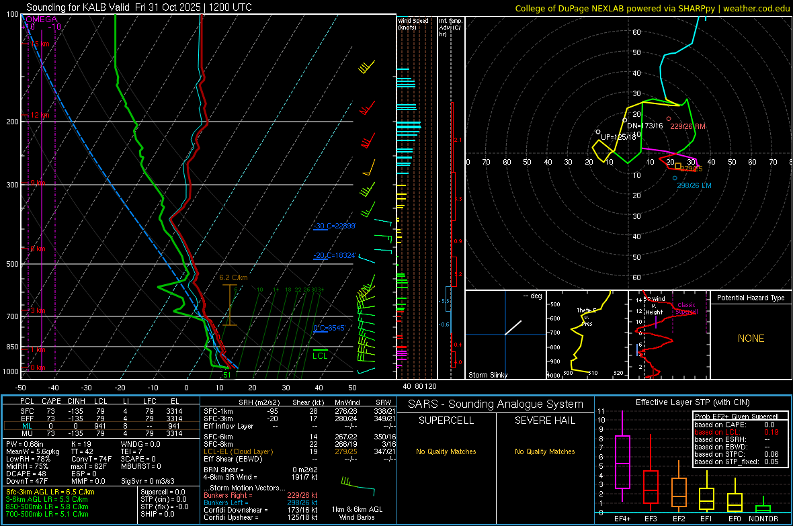Click the 'Storm Slinky' label
The height and width of the screenshot is (526, 793).
pos(487,375)
